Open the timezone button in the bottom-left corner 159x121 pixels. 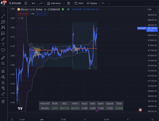12,119
